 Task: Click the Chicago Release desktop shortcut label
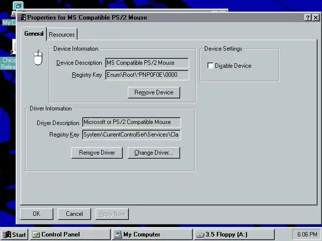coord(8,63)
